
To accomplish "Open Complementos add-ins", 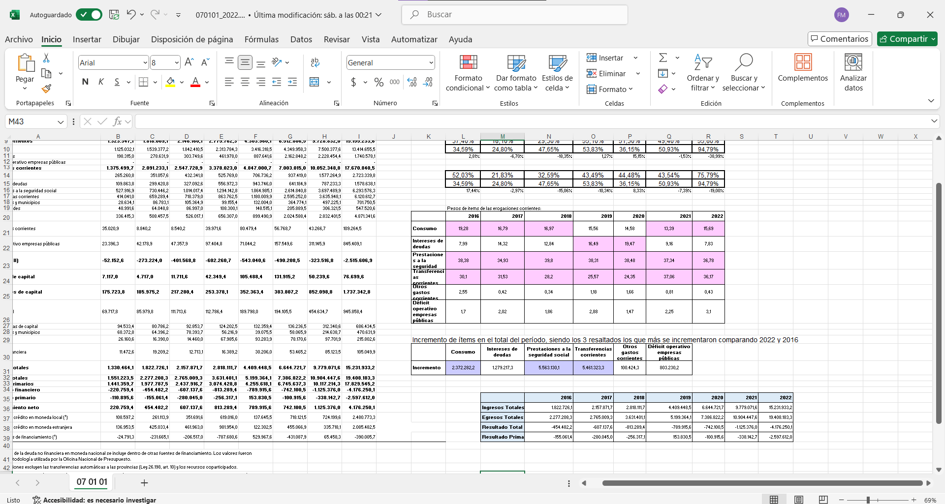I will click(803, 68).
